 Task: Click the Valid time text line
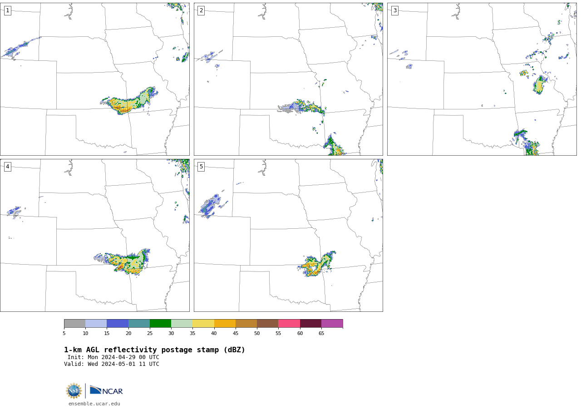112,364
